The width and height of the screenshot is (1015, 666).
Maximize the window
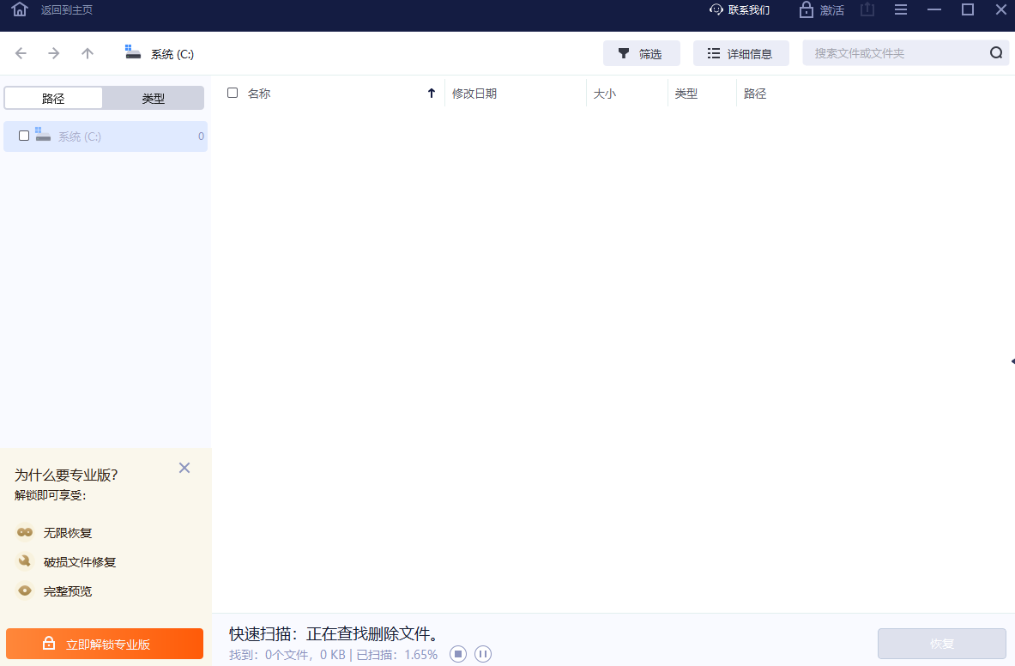coord(968,9)
